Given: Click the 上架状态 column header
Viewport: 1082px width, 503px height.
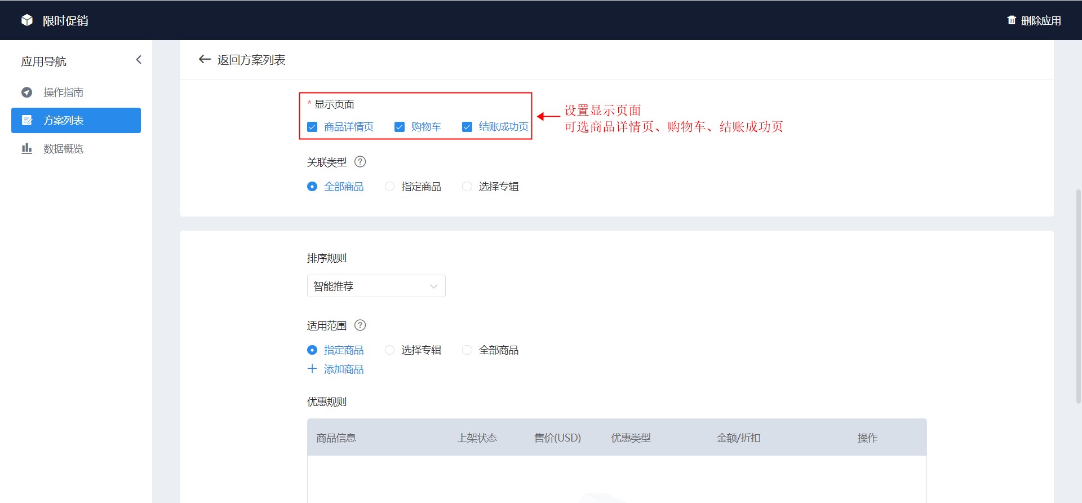Looking at the screenshot, I should (477, 438).
